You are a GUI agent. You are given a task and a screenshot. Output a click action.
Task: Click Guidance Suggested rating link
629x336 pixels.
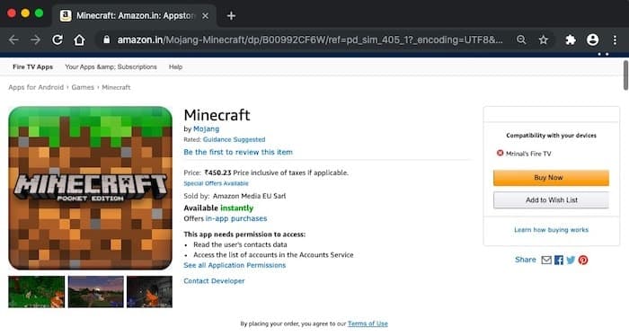(x=234, y=139)
